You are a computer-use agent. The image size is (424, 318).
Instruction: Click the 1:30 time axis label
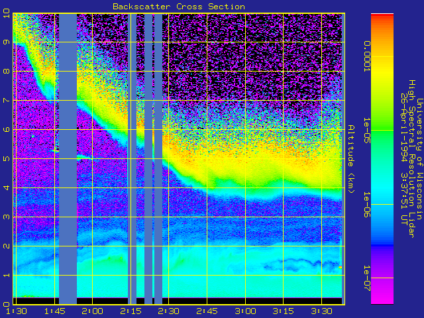point(16,311)
